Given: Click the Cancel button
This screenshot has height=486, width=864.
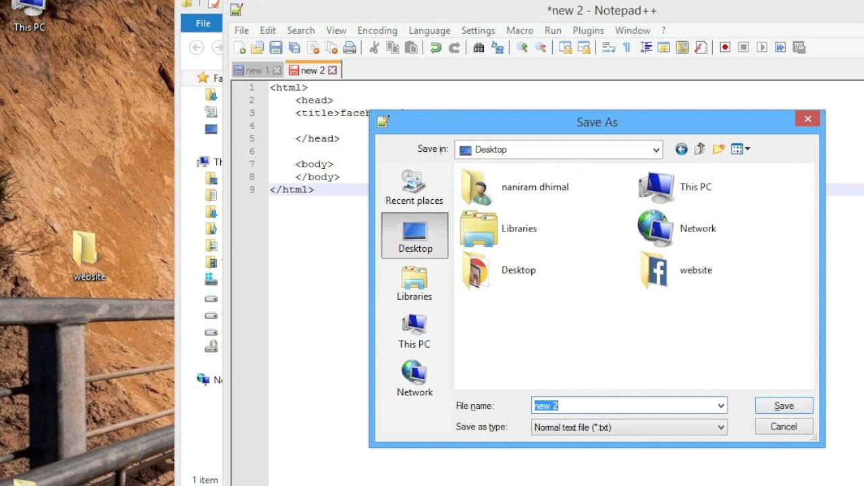Looking at the screenshot, I should (784, 427).
